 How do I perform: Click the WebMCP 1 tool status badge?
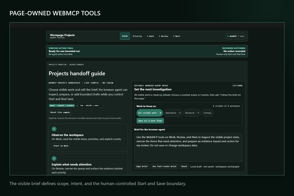tap(236, 36)
